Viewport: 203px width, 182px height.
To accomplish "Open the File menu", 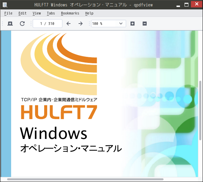I will 8,13.
